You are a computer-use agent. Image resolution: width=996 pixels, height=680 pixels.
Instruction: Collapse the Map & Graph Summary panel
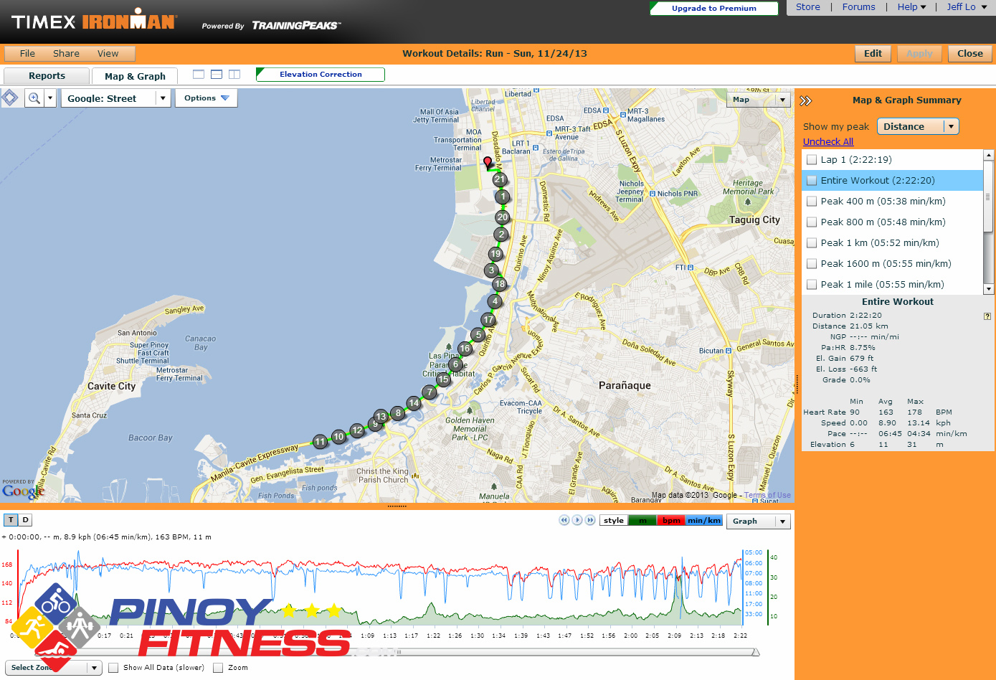pos(806,101)
